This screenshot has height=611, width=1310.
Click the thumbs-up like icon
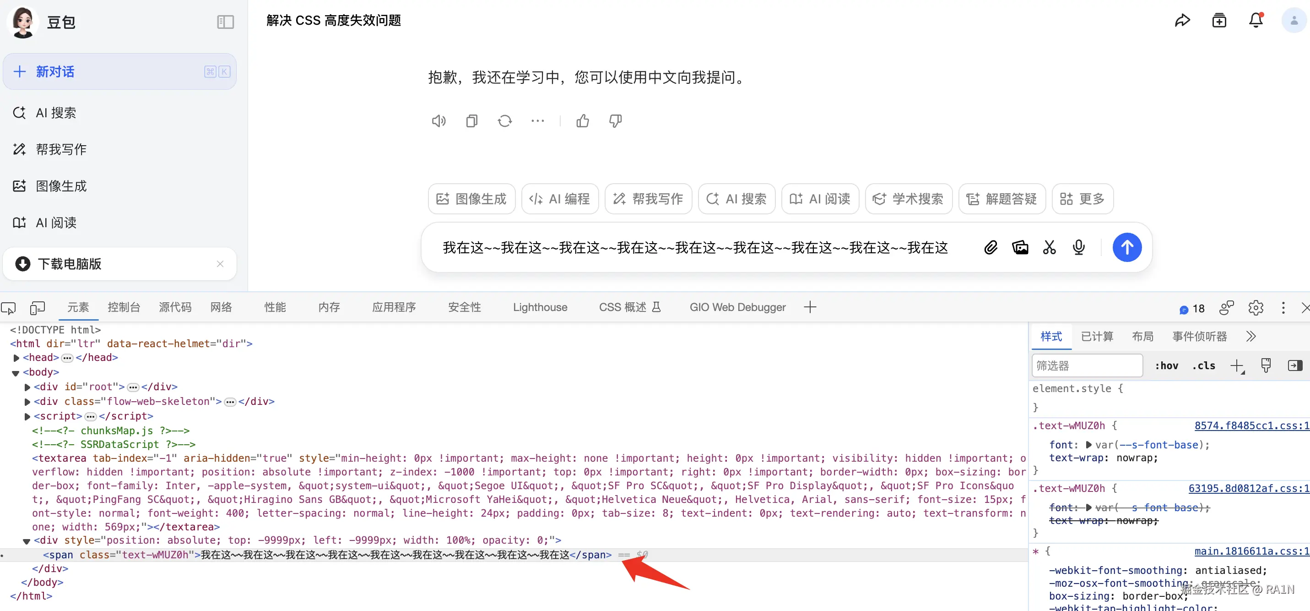[583, 121]
